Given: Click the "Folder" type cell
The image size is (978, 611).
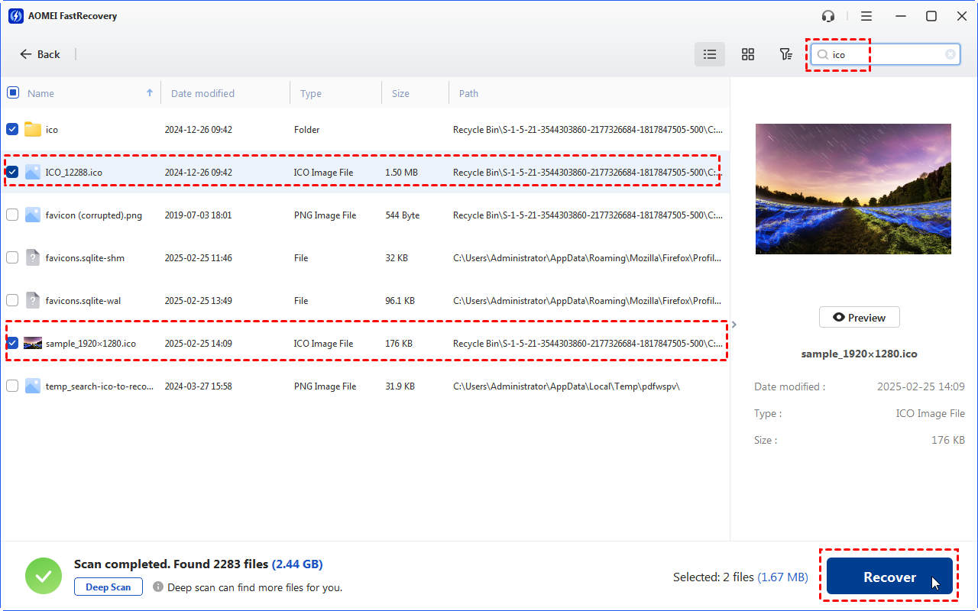Looking at the screenshot, I should pos(307,130).
